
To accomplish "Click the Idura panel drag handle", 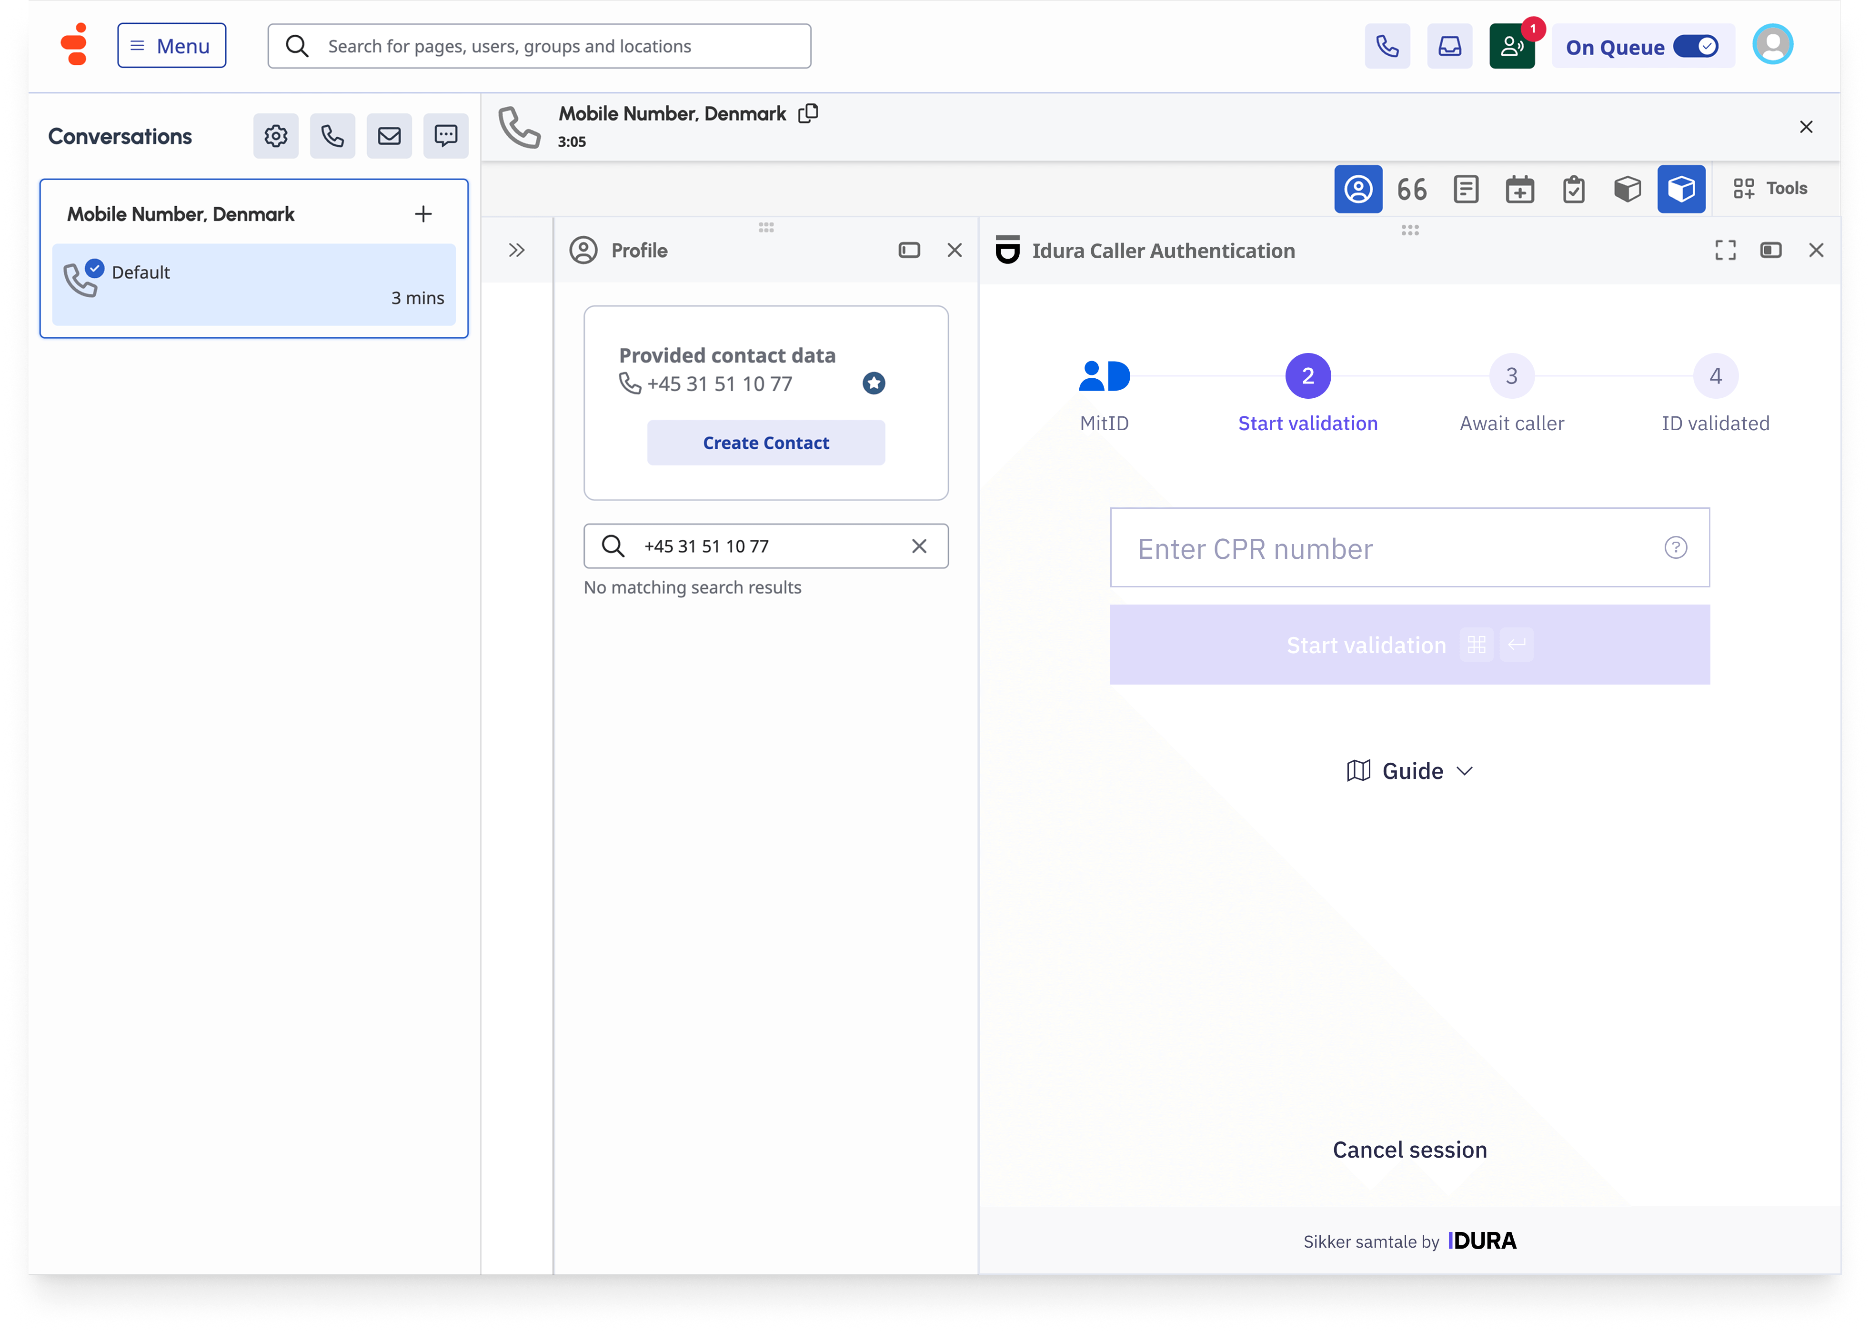I will coord(1410,231).
